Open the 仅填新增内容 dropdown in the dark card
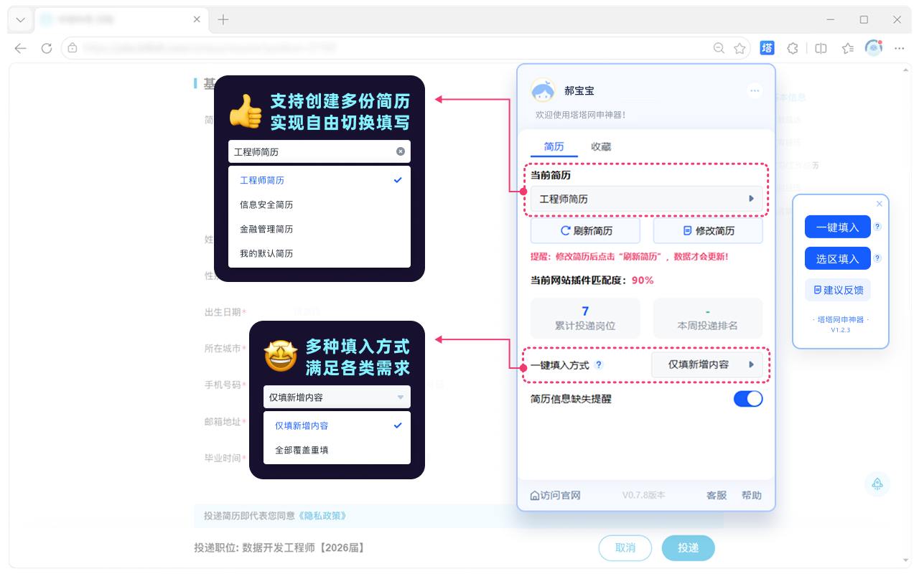Screen dimensions: 919x574 pos(337,397)
